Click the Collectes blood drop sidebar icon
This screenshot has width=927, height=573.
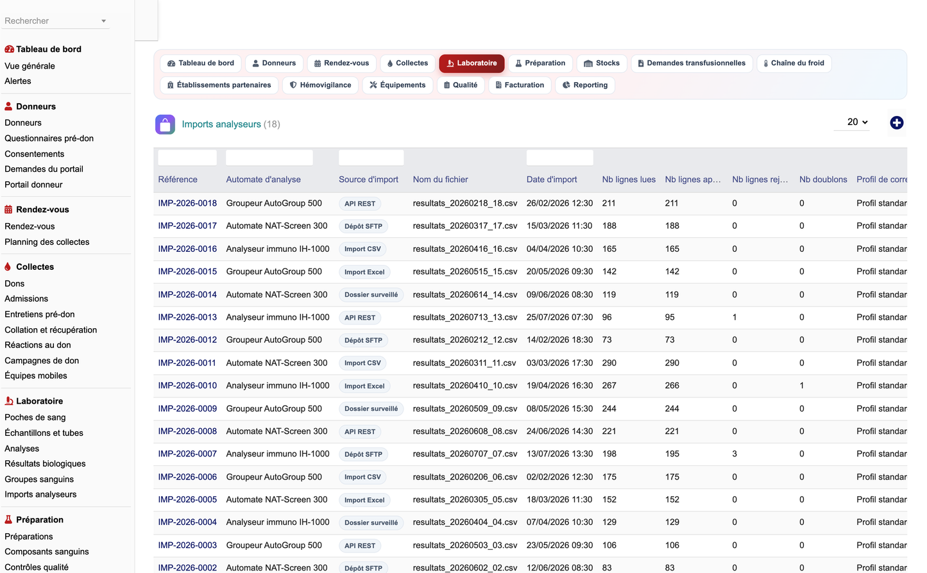(x=8, y=267)
